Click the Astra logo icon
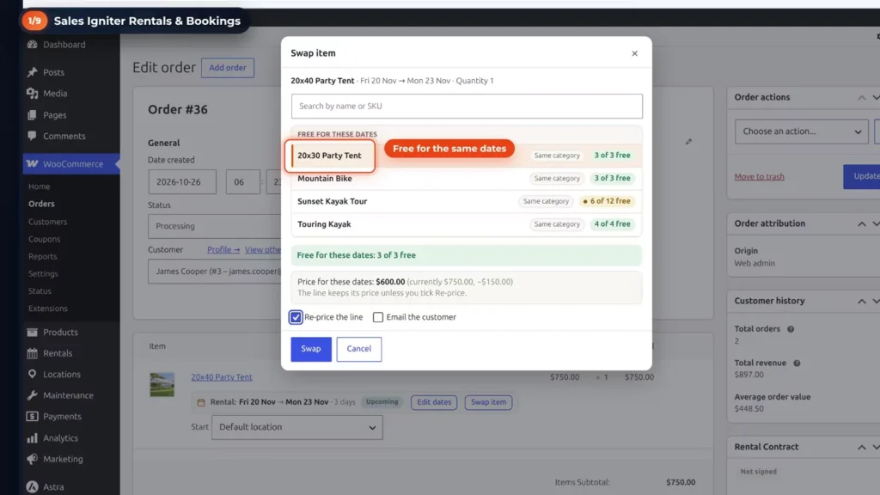The image size is (880, 495). [x=33, y=486]
